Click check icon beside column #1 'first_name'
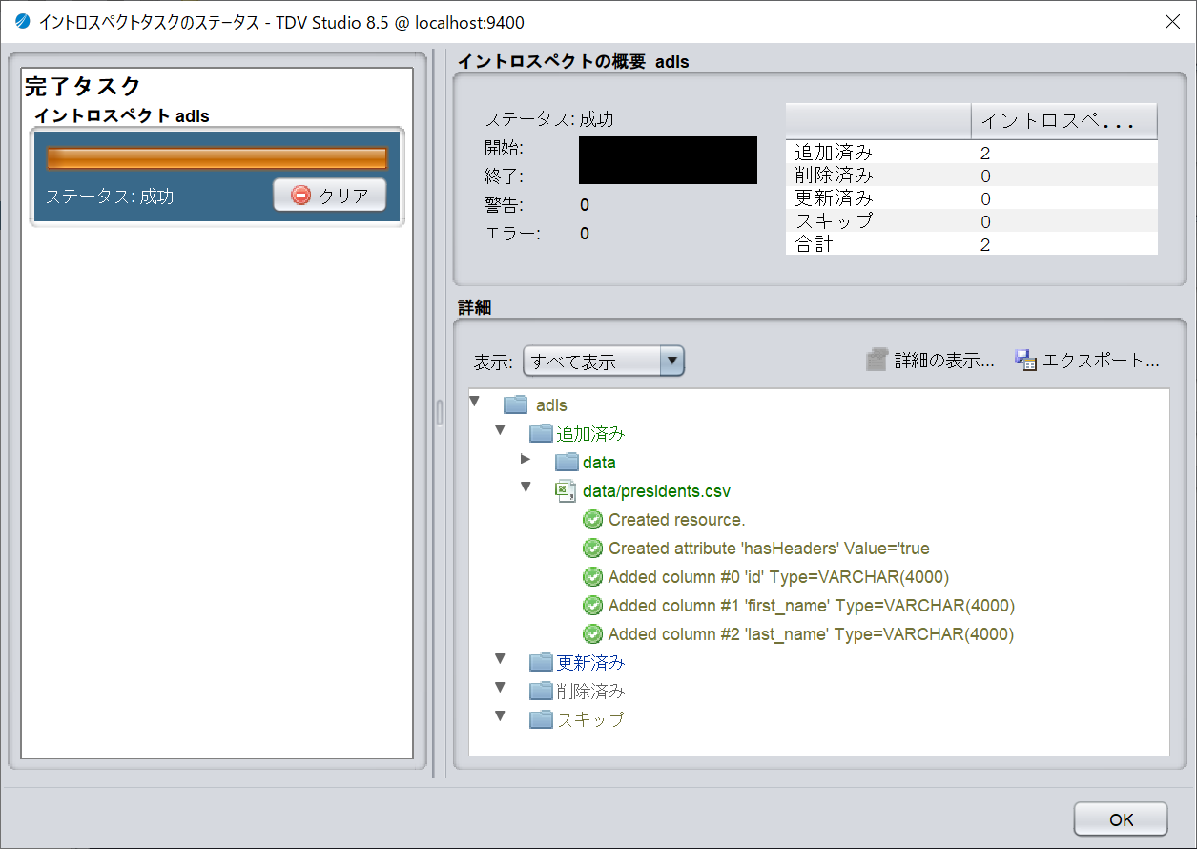 point(593,606)
